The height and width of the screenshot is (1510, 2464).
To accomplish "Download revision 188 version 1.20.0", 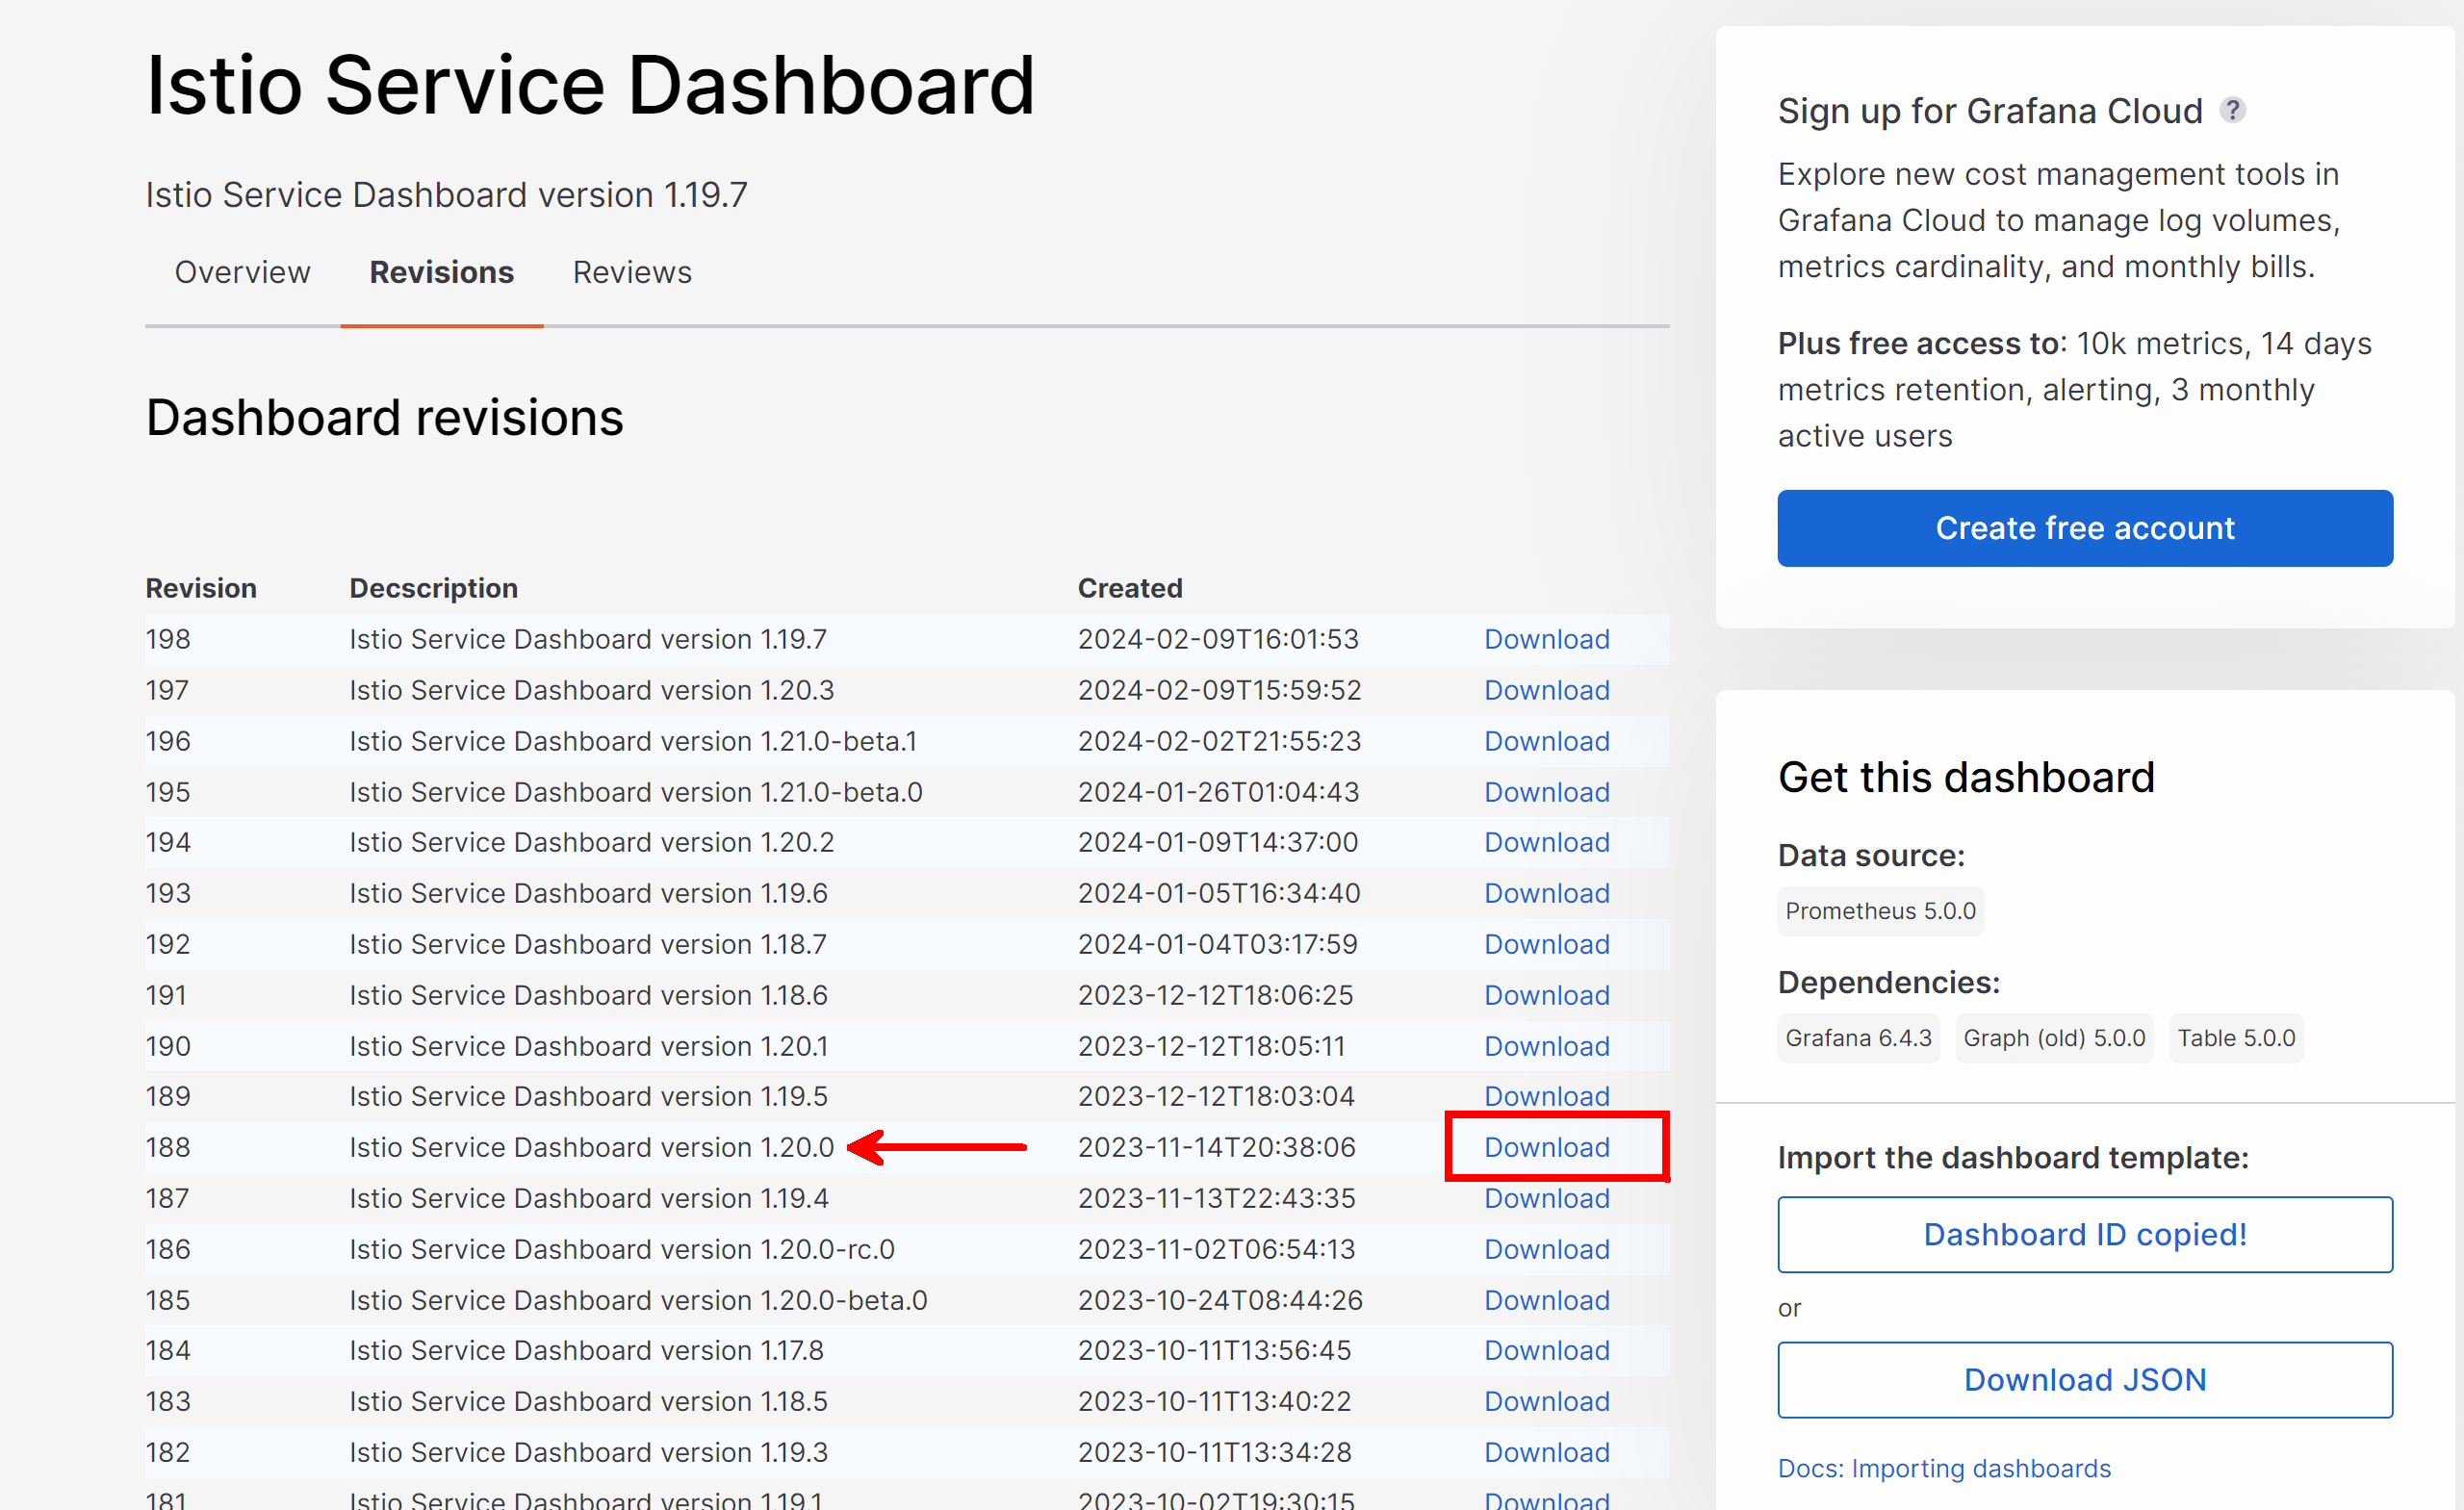I will (x=1546, y=1147).
